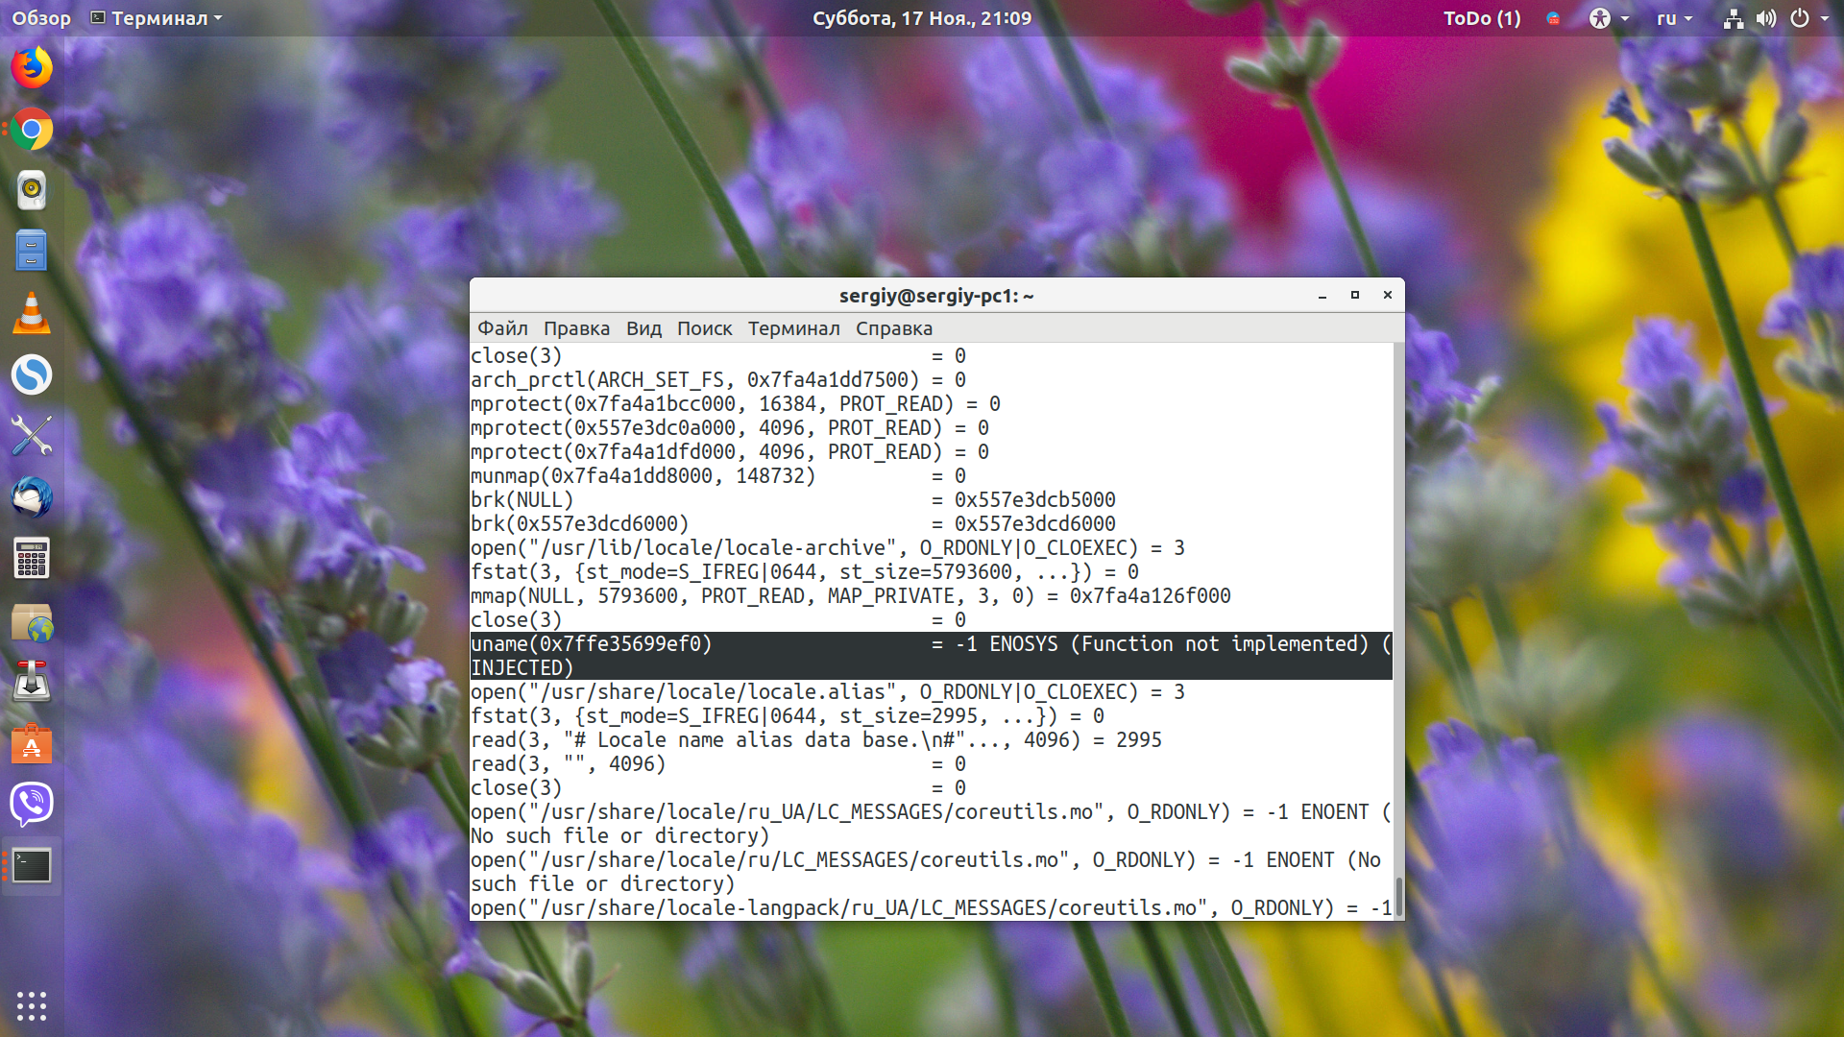1844x1037 pixels.
Task: Open the ToDo (1) indicator
Action: click(x=1482, y=18)
